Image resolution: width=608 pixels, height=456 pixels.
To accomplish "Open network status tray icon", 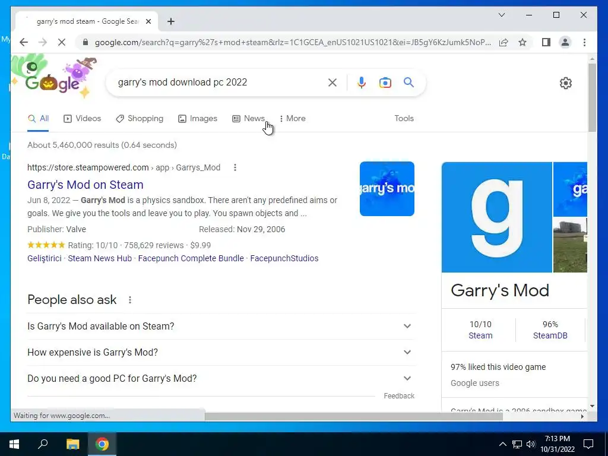I will click(x=517, y=444).
